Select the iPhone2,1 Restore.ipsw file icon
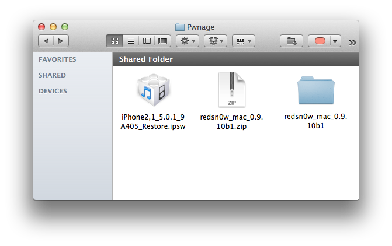392x246 pixels. pyautogui.click(x=153, y=90)
